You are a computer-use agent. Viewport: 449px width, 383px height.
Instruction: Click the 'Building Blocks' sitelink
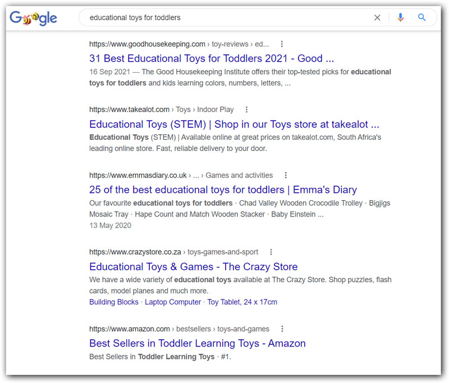point(113,302)
